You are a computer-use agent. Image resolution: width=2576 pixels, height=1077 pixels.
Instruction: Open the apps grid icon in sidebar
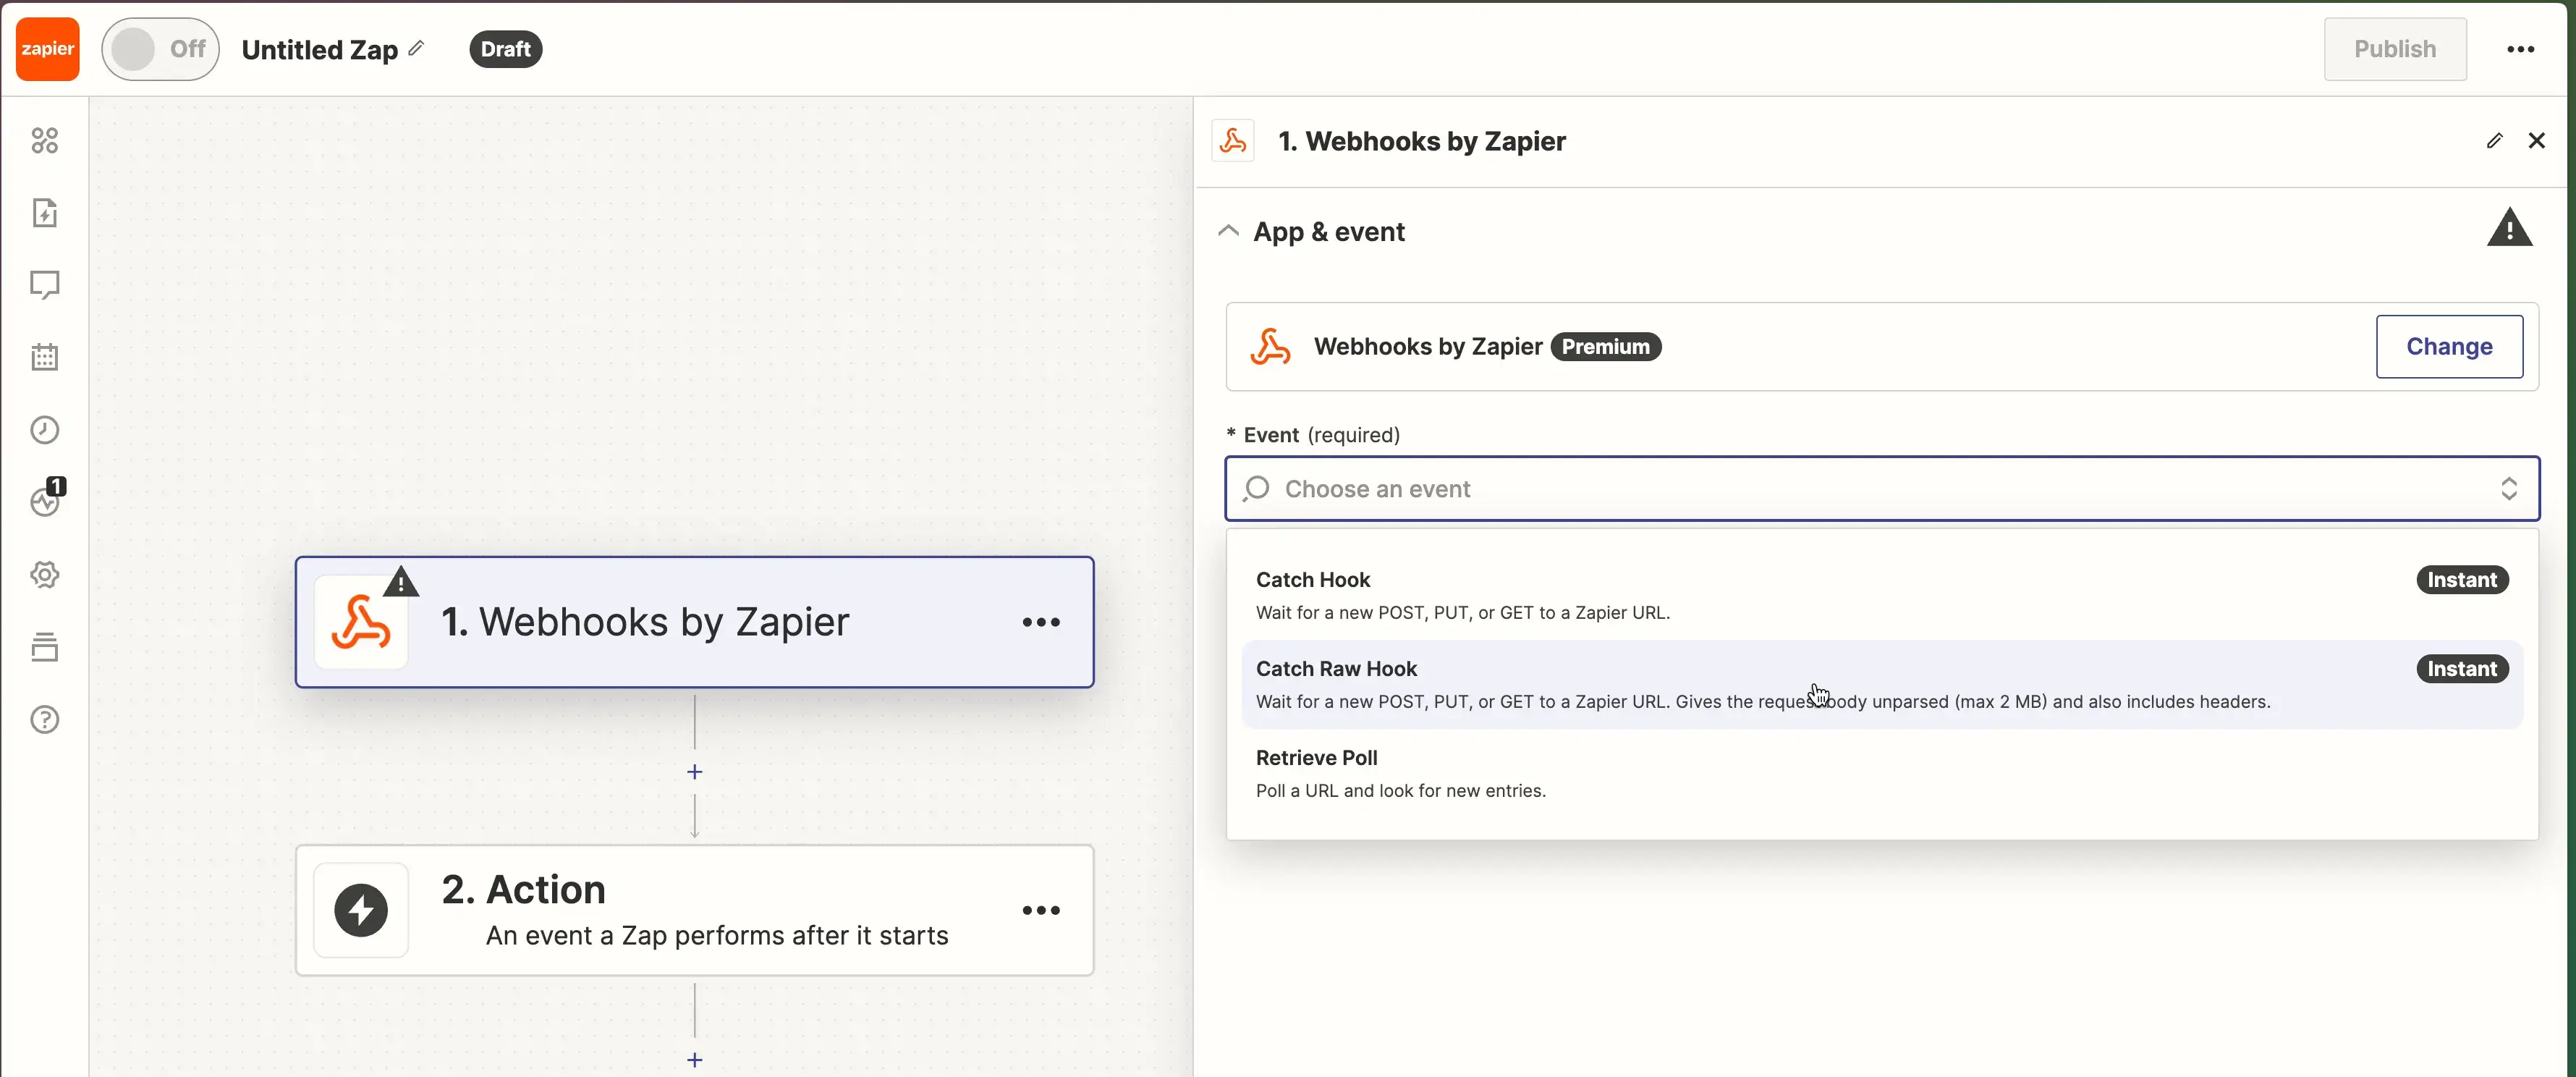coord(45,140)
